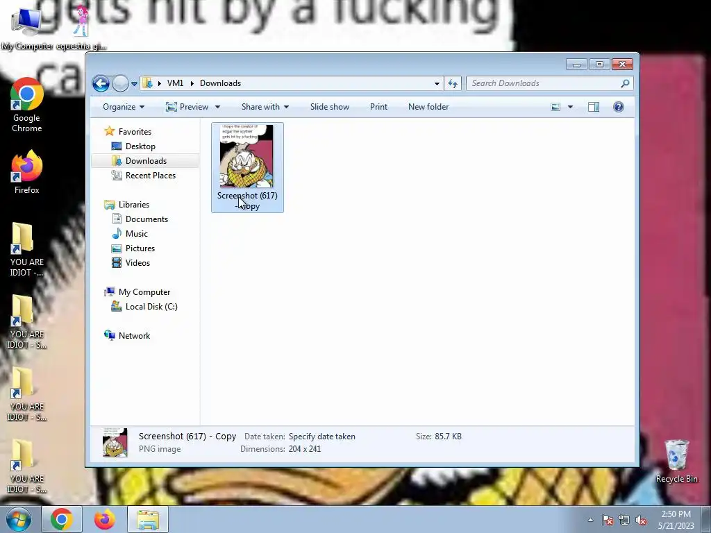Open the Pictures library
Image resolution: width=711 pixels, height=533 pixels.
click(x=140, y=248)
